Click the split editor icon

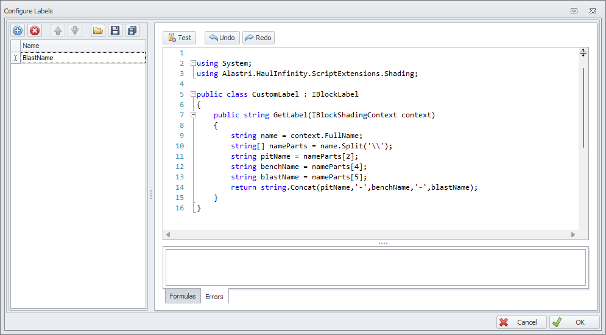[x=583, y=53]
